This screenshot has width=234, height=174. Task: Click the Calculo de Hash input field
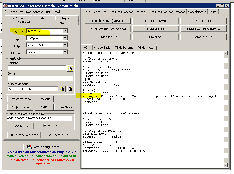click(x=39, y=118)
